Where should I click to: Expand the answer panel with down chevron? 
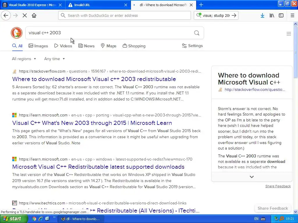252,177
